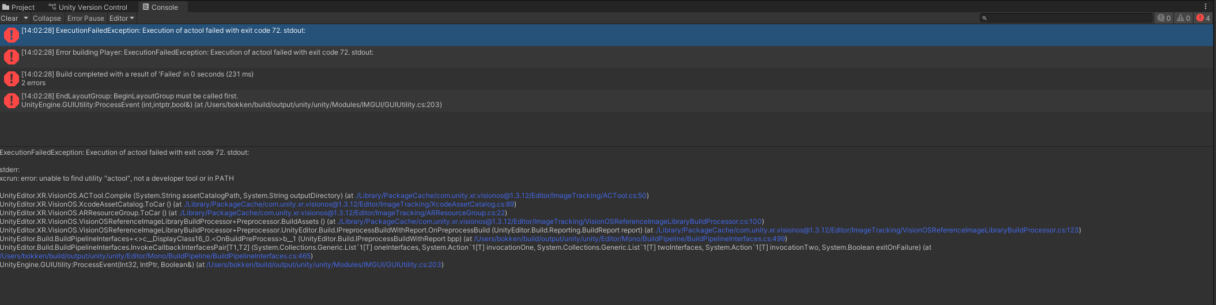Click error icon beside 'Build completed' entry
The height and width of the screenshot is (305, 1216).
tap(11, 79)
